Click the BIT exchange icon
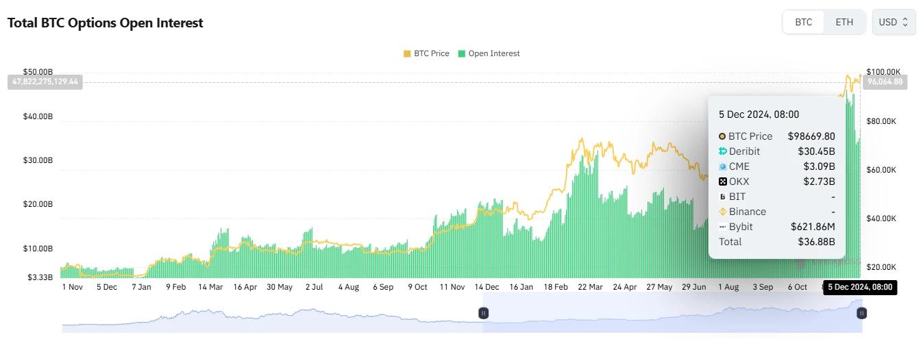The width and height of the screenshot is (923, 339). pyautogui.click(x=722, y=197)
